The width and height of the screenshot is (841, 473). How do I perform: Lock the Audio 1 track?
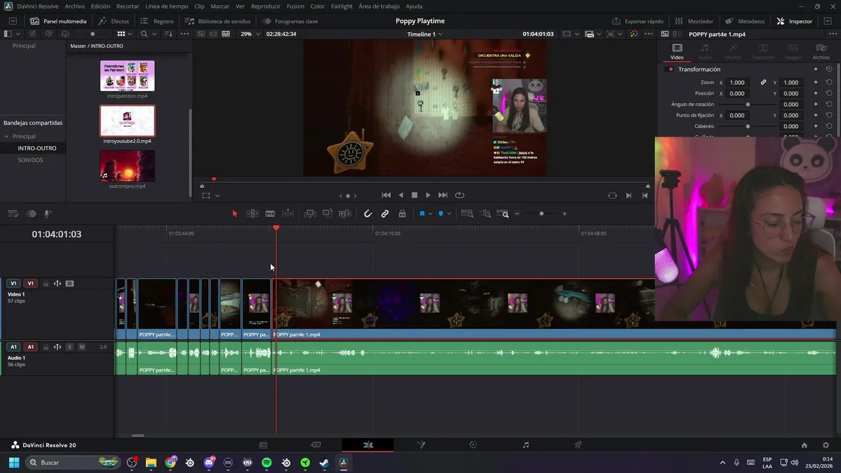(x=45, y=347)
